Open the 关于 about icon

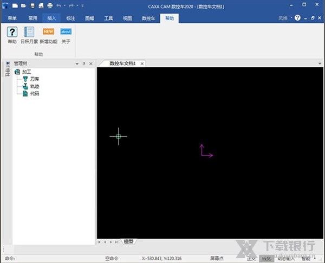(x=66, y=32)
